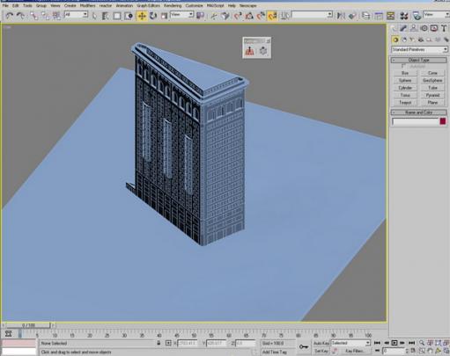Open the Rendering menu

click(x=173, y=5)
